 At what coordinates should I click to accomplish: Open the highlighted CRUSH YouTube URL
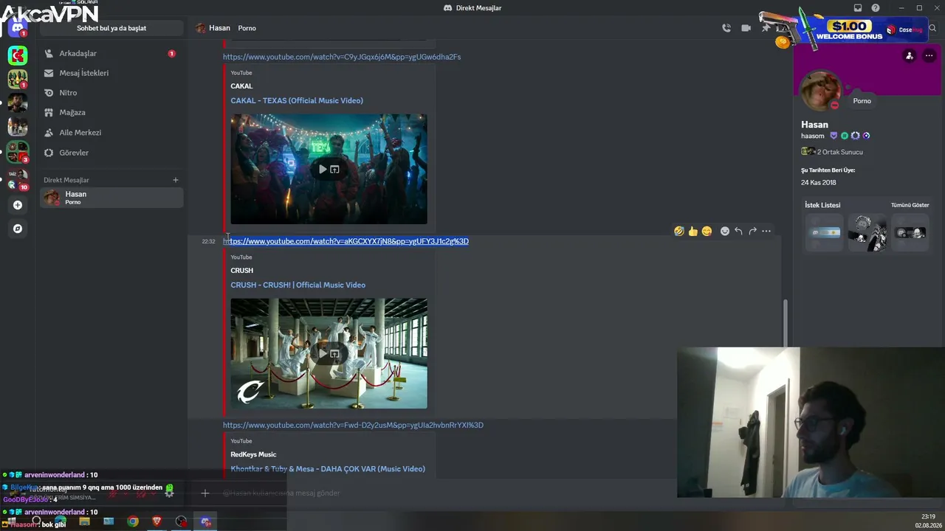(x=346, y=241)
